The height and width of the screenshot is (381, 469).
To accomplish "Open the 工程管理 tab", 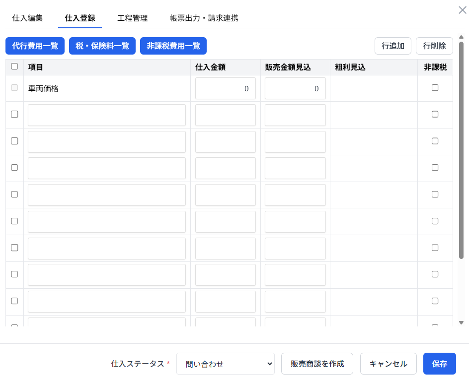I will pyautogui.click(x=133, y=18).
